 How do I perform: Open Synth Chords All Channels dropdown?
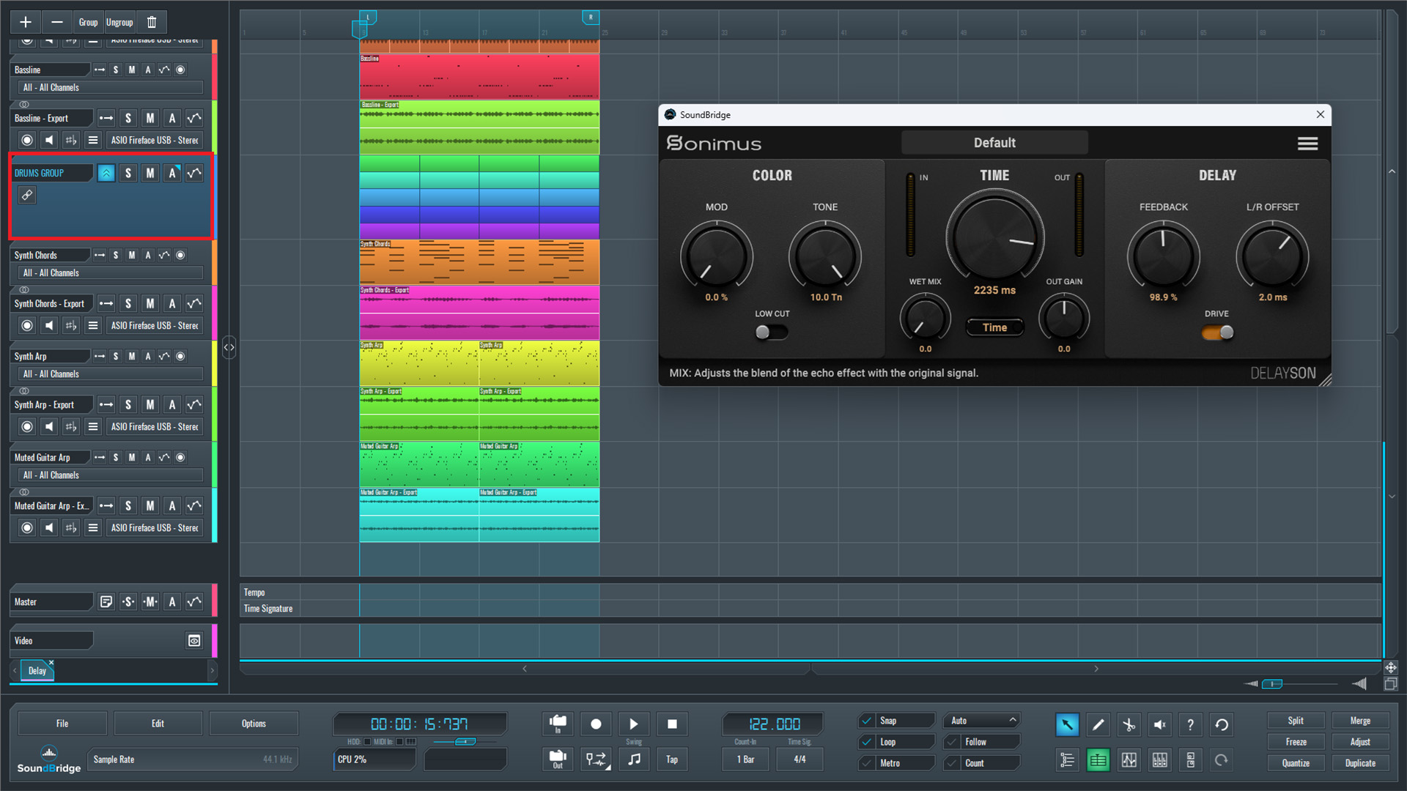110,272
